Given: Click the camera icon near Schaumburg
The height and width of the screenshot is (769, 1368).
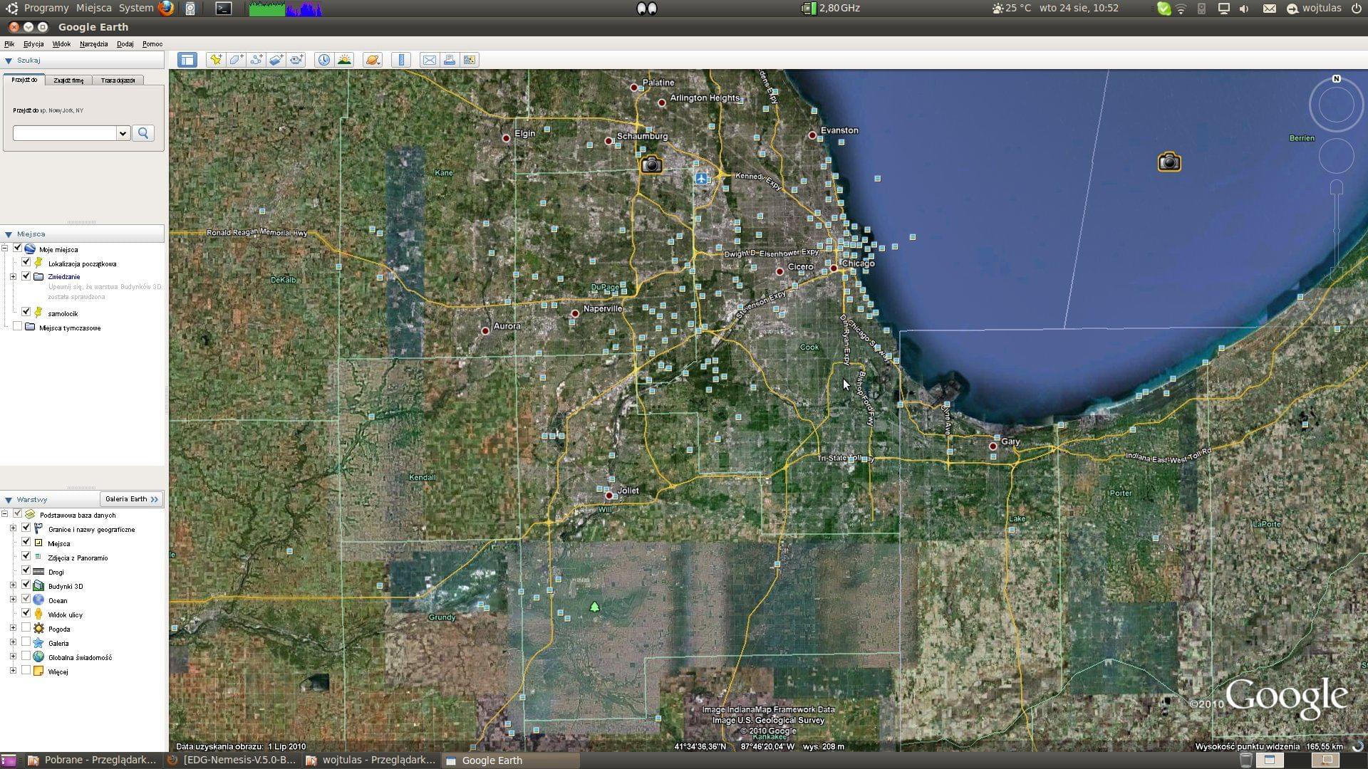Looking at the screenshot, I should coord(651,164).
